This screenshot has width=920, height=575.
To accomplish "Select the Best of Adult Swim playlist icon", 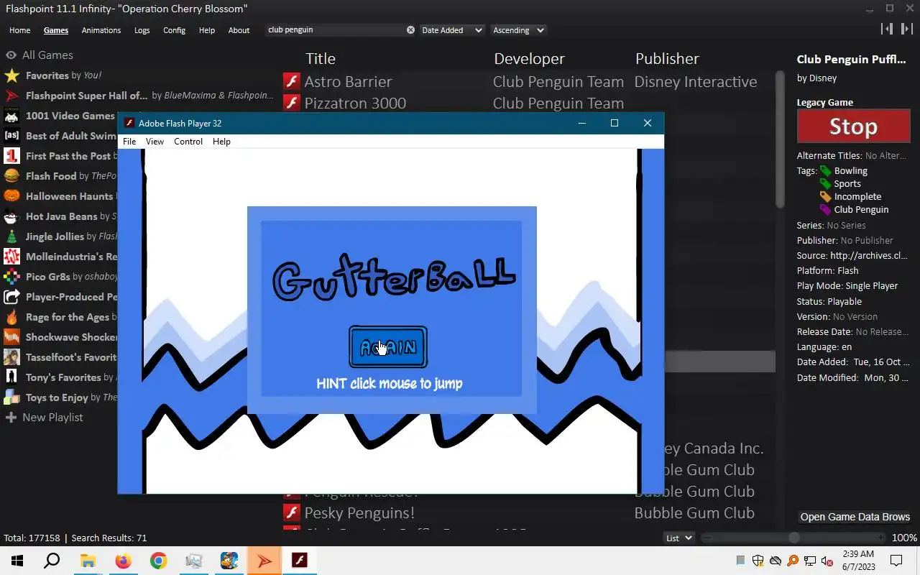I will pos(11,136).
